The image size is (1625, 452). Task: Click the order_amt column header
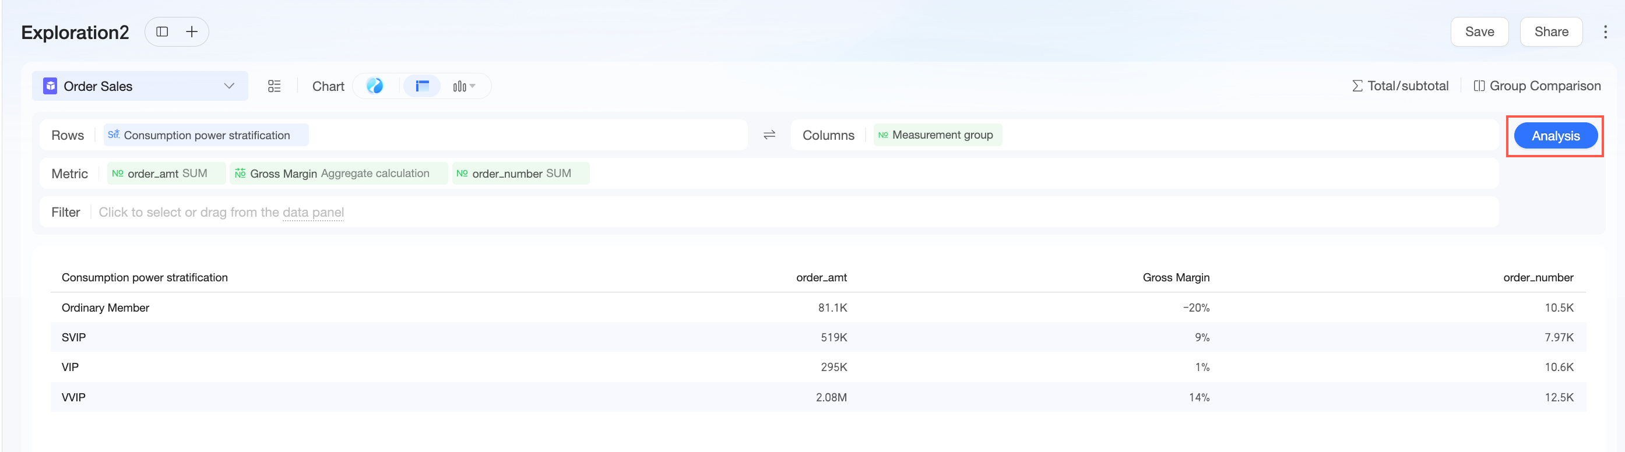(x=821, y=277)
